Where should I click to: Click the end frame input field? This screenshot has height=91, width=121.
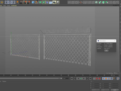click(x=66, y=78)
